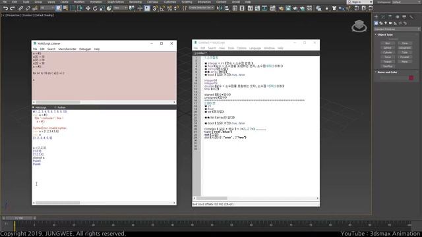Open the reference coordinate system dropdown

tap(120, 8)
